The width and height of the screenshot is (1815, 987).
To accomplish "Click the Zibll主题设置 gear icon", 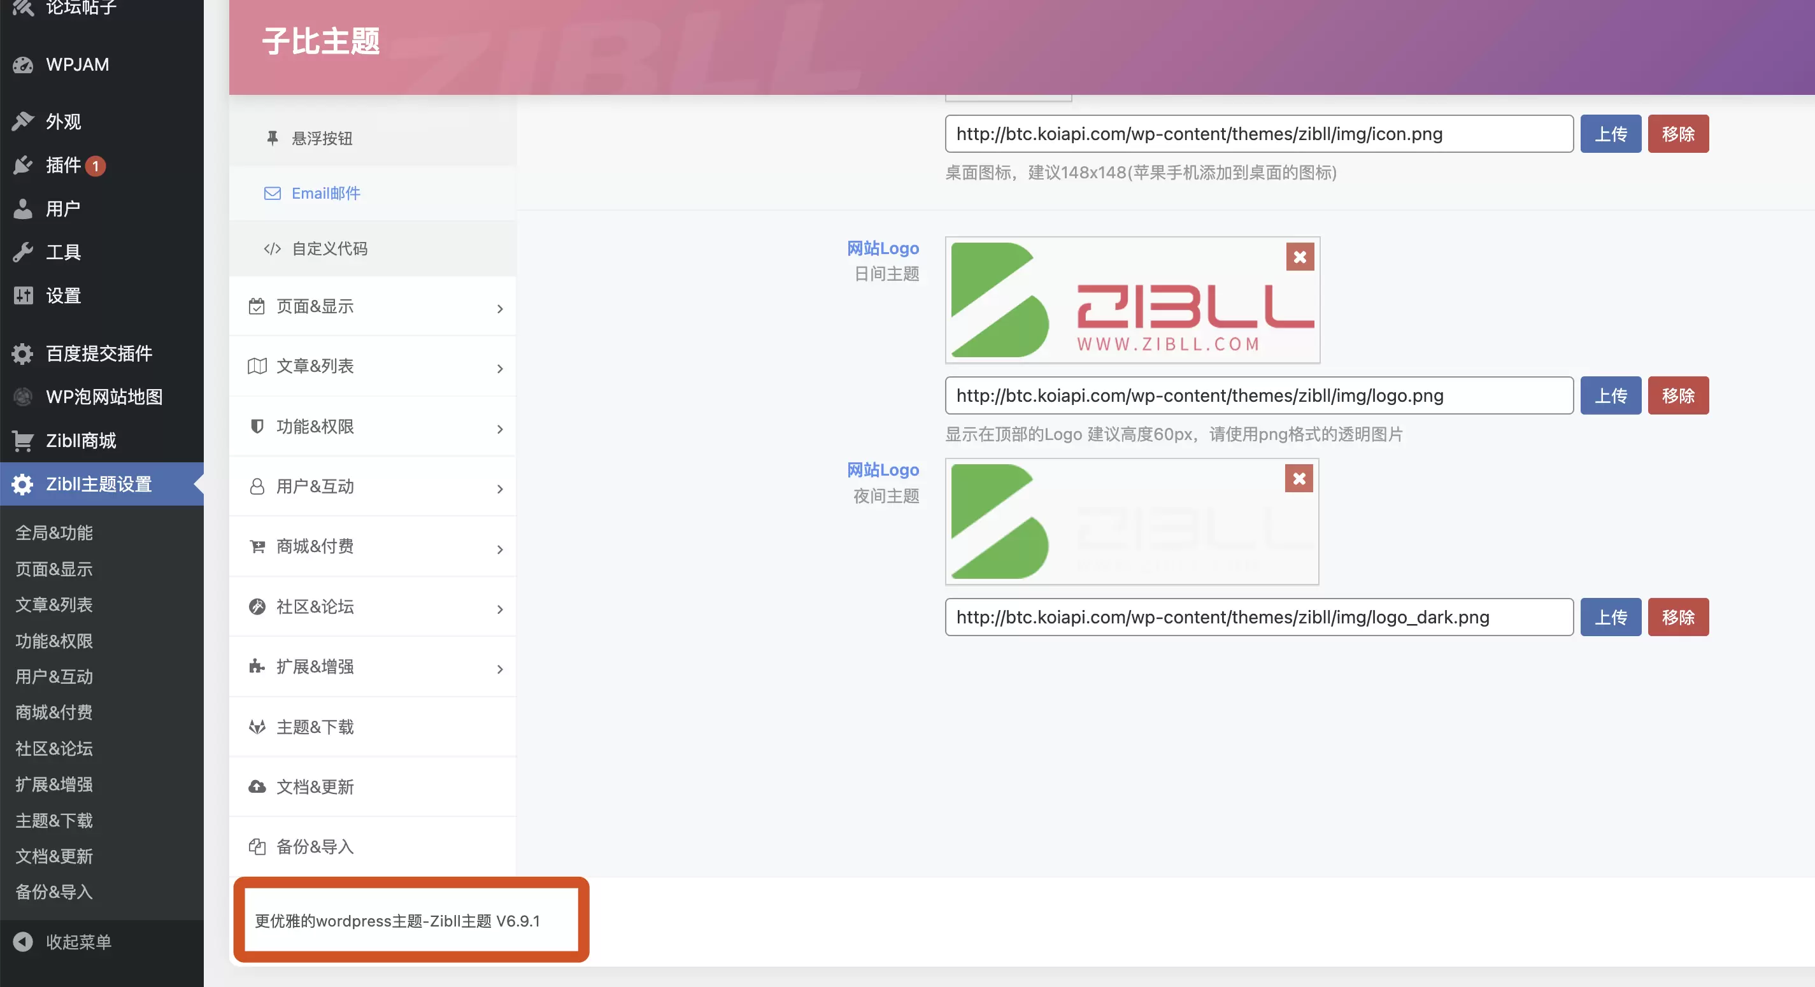I will (22, 484).
